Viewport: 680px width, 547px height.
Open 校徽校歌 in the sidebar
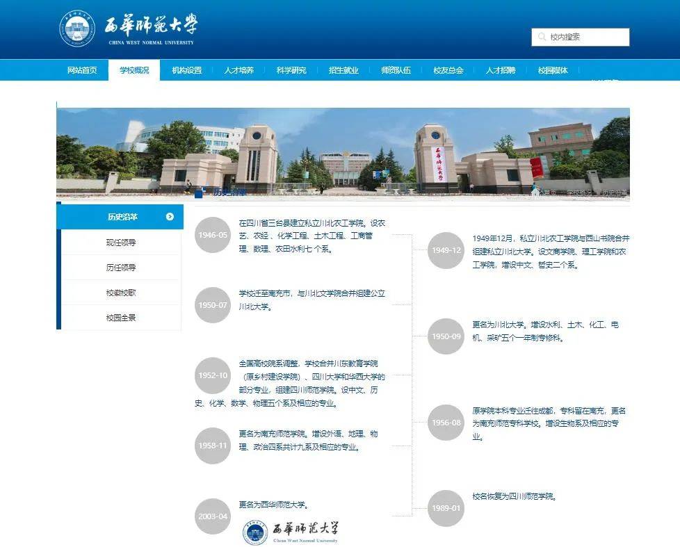pos(121,293)
